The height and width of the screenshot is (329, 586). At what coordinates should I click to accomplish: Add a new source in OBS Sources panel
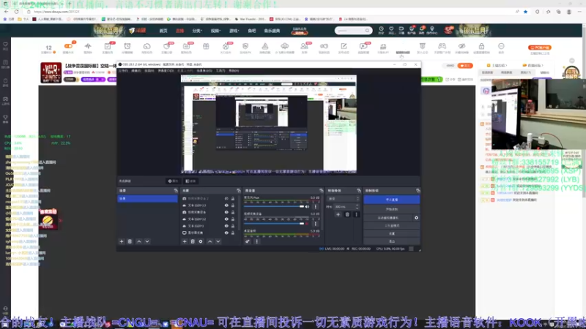coord(185,241)
